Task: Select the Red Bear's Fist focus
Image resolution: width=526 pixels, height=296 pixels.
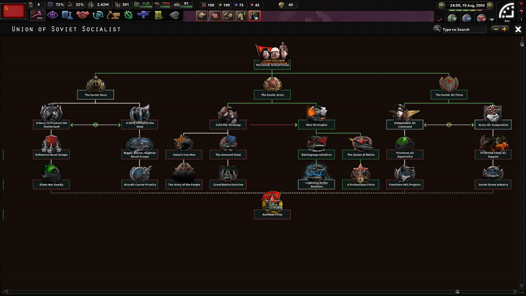Action: point(272,214)
